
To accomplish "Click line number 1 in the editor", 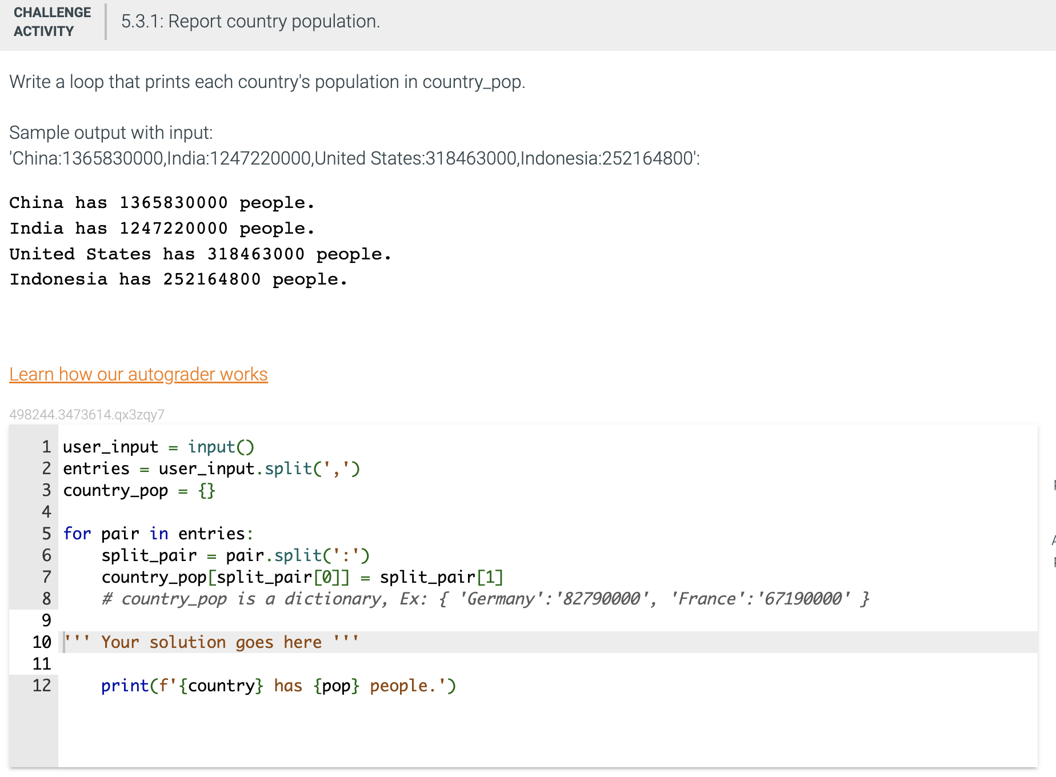I will (x=45, y=447).
